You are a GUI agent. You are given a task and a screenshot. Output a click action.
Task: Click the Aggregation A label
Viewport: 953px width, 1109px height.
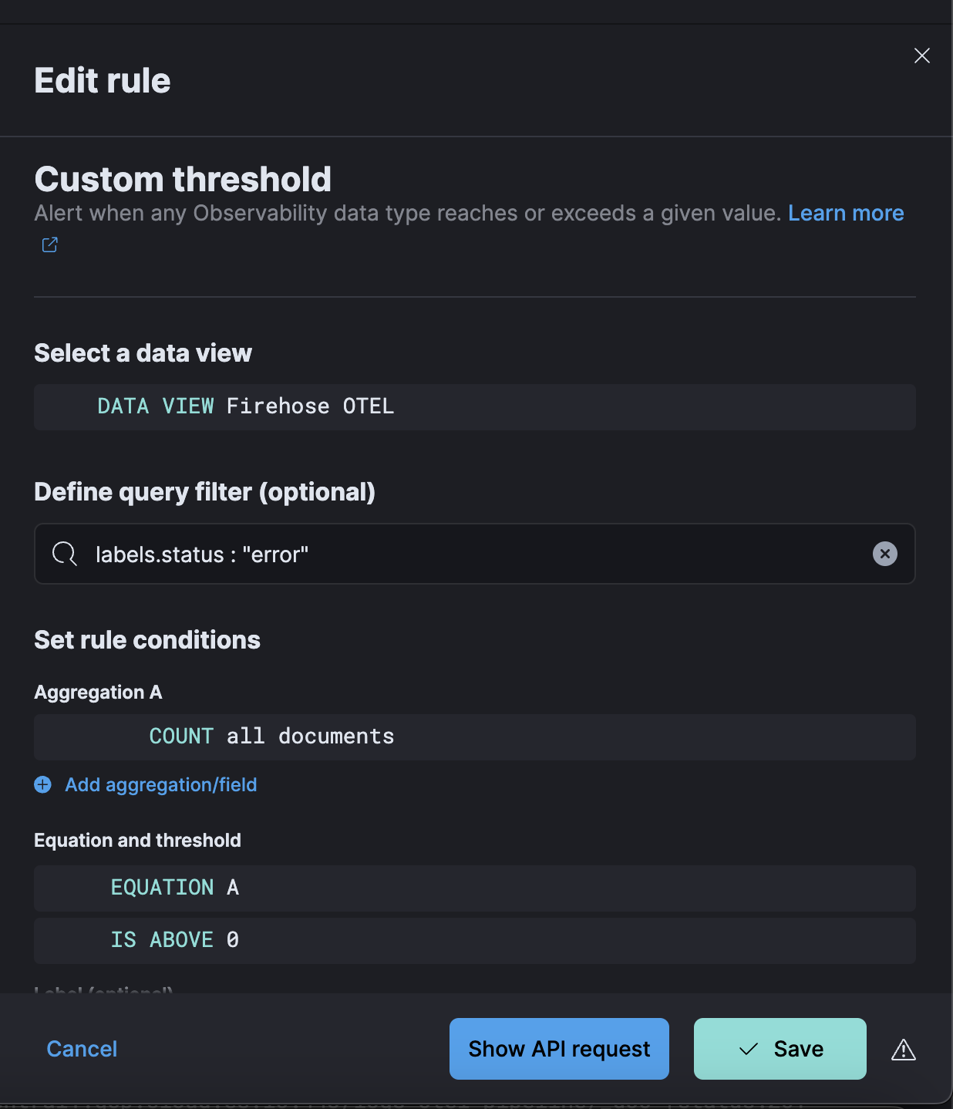[98, 693]
